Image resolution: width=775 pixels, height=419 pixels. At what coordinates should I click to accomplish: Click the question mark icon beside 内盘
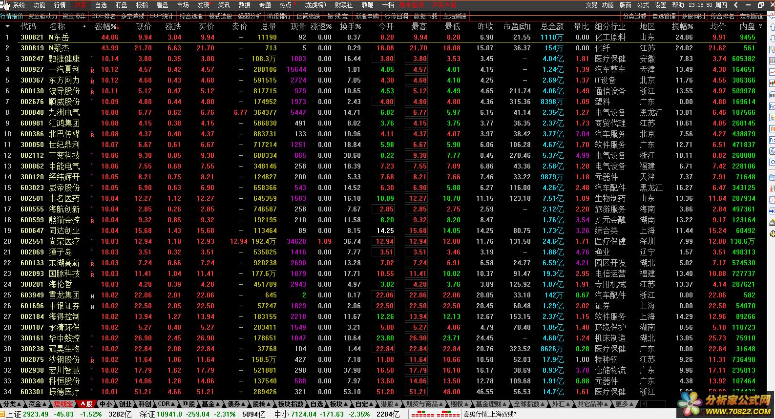point(760,26)
